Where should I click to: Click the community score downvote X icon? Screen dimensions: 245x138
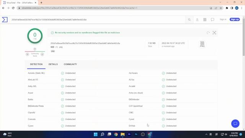[27, 54]
